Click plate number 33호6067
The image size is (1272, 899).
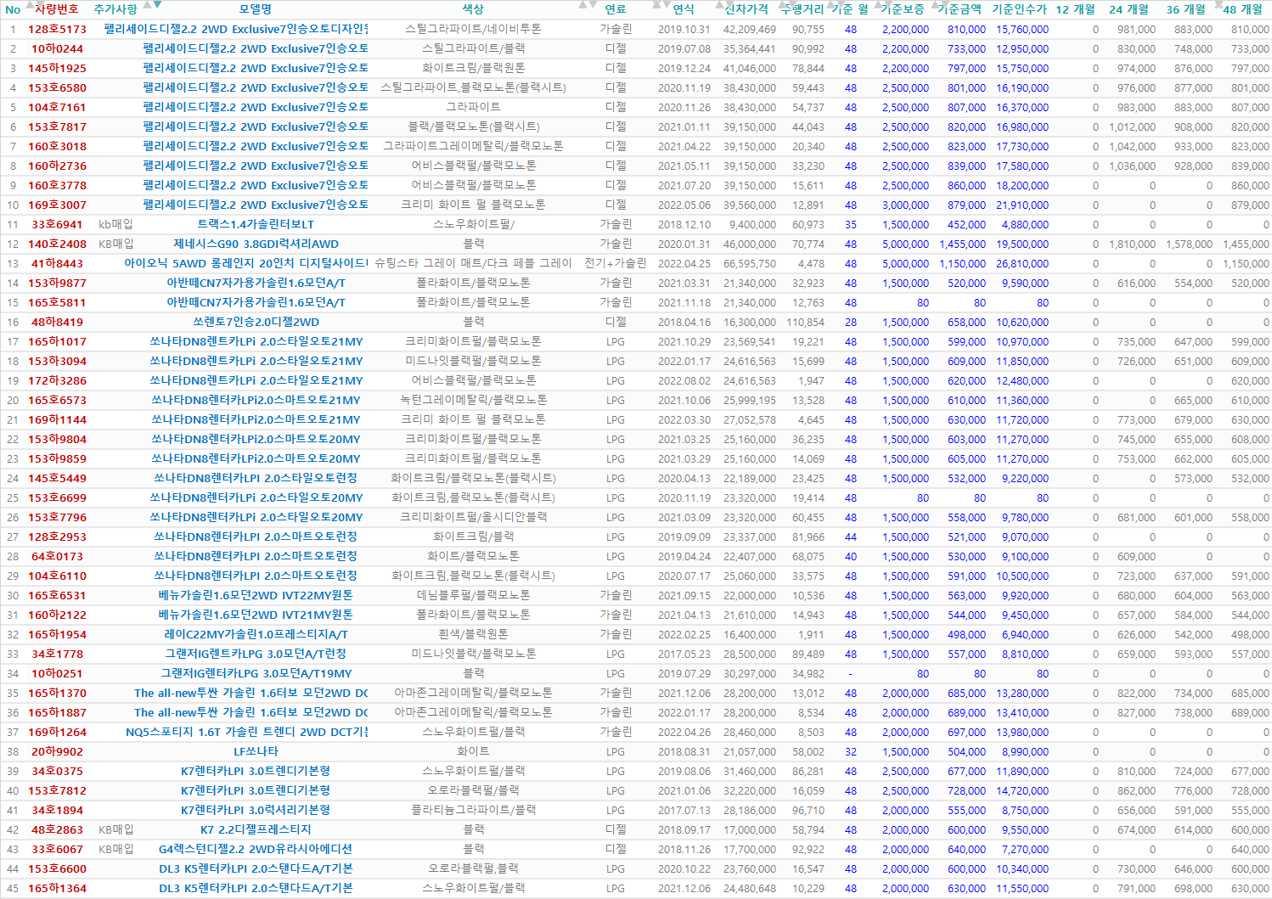pyautogui.click(x=57, y=849)
